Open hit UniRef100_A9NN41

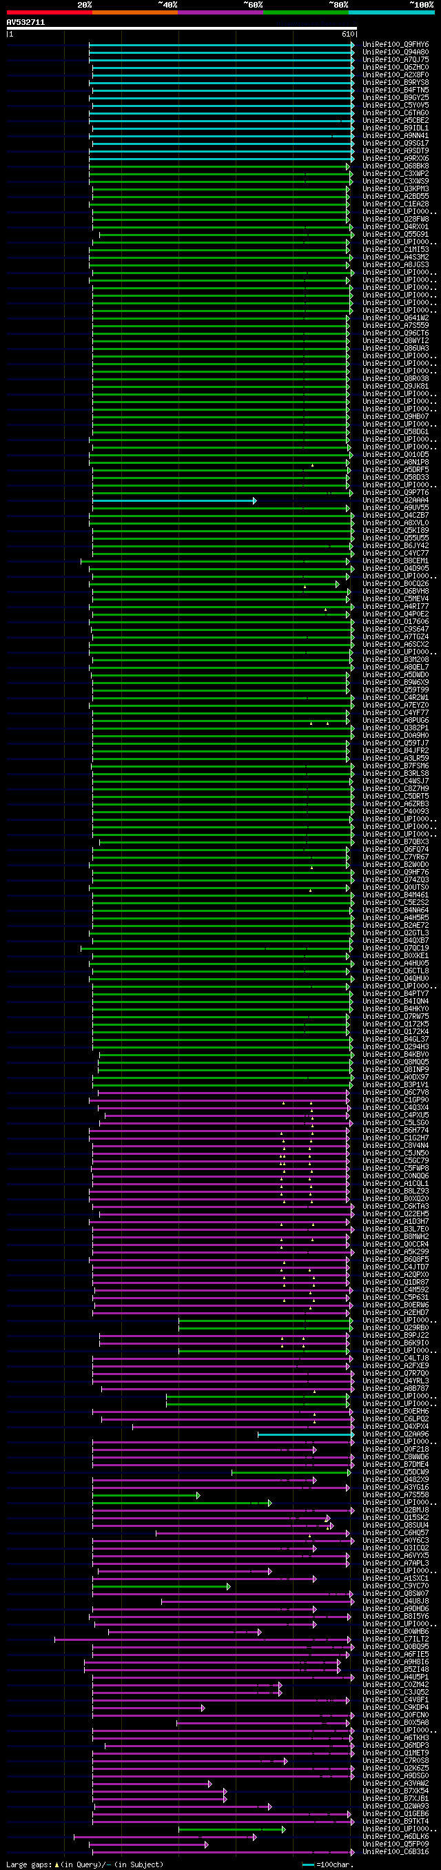(x=396, y=137)
